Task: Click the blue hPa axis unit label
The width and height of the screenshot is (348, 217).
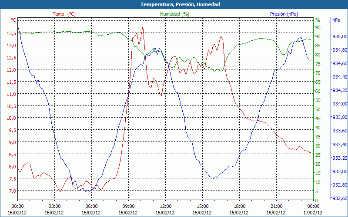Action: point(336,20)
